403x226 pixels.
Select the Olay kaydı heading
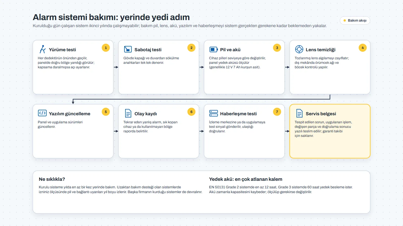(146, 114)
